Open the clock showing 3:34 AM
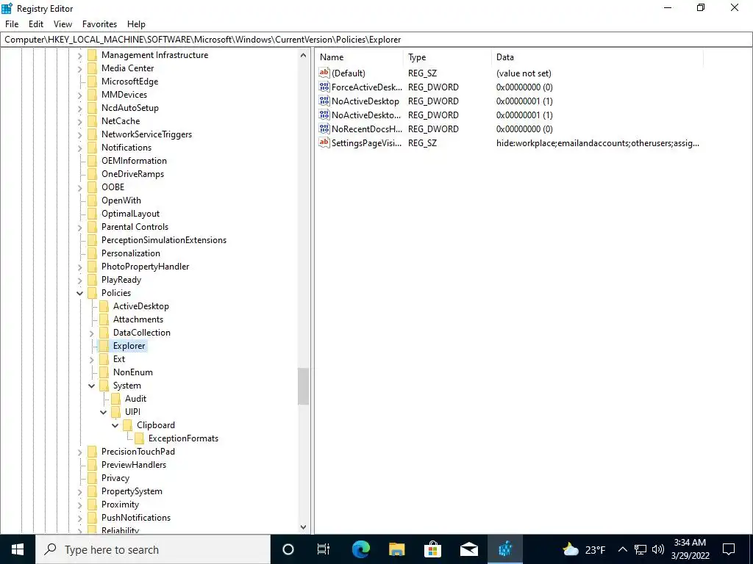 tap(690, 549)
